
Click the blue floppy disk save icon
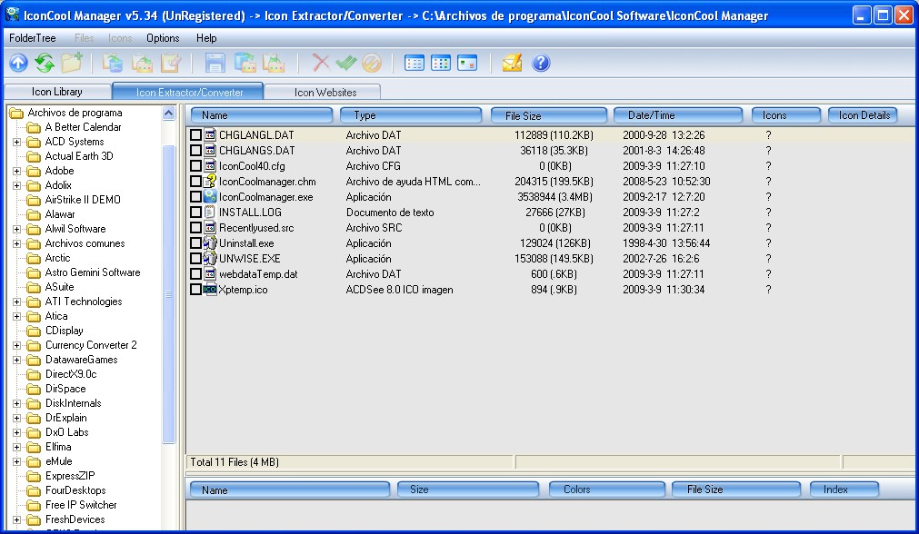[215, 63]
